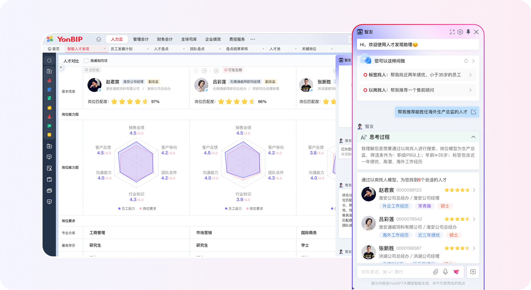Click the 海外工作经历 tag
Image resolution: width=531 pixels, height=290 pixels.
click(395, 235)
